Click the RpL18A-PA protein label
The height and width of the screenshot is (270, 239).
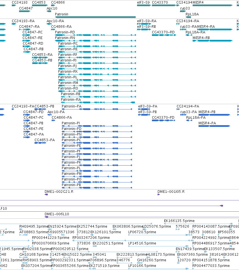(x=196, y=117)
